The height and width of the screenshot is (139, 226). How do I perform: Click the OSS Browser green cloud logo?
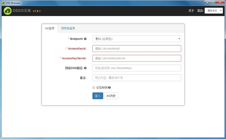point(8,11)
